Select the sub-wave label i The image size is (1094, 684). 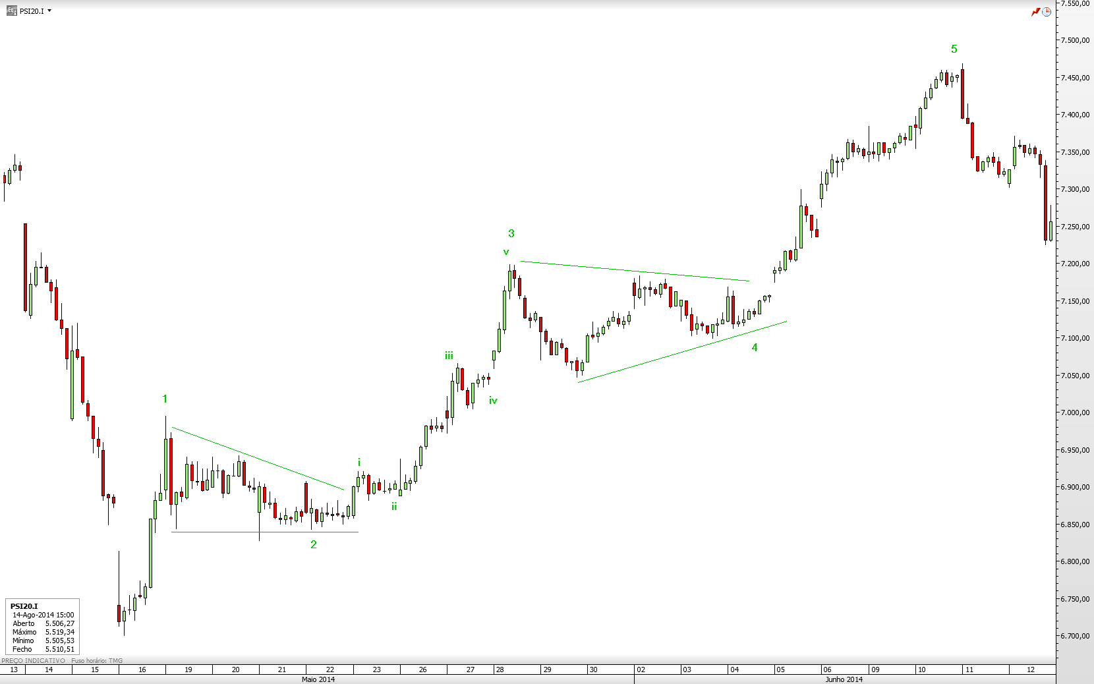pos(359,463)
